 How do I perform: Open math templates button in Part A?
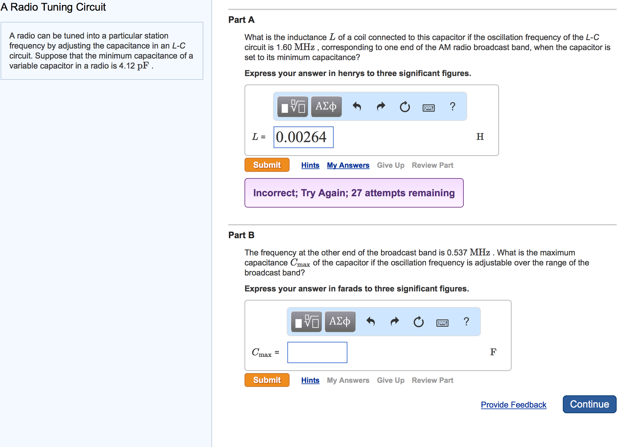point(292,107)
